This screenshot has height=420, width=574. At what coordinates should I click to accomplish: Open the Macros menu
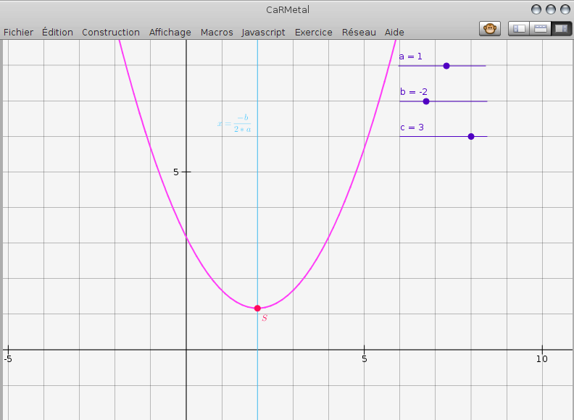[217, 32]
